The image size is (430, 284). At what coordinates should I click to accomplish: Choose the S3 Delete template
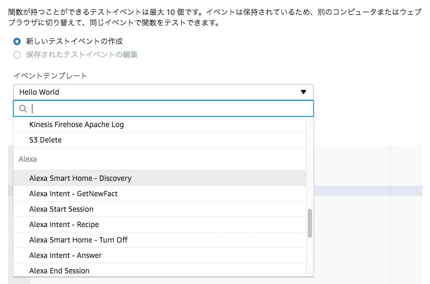(x=159, y=140)
